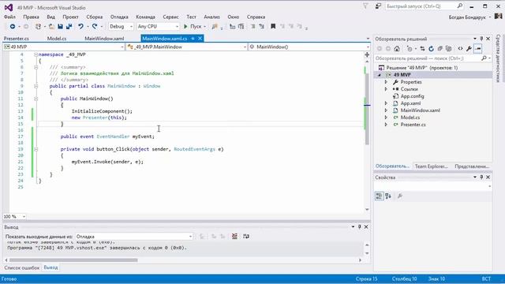Image resolution: width=505 pixels, height=284 pixels.
Task: Click the code editor vertical scrollbar thumb
Action: 367,109
